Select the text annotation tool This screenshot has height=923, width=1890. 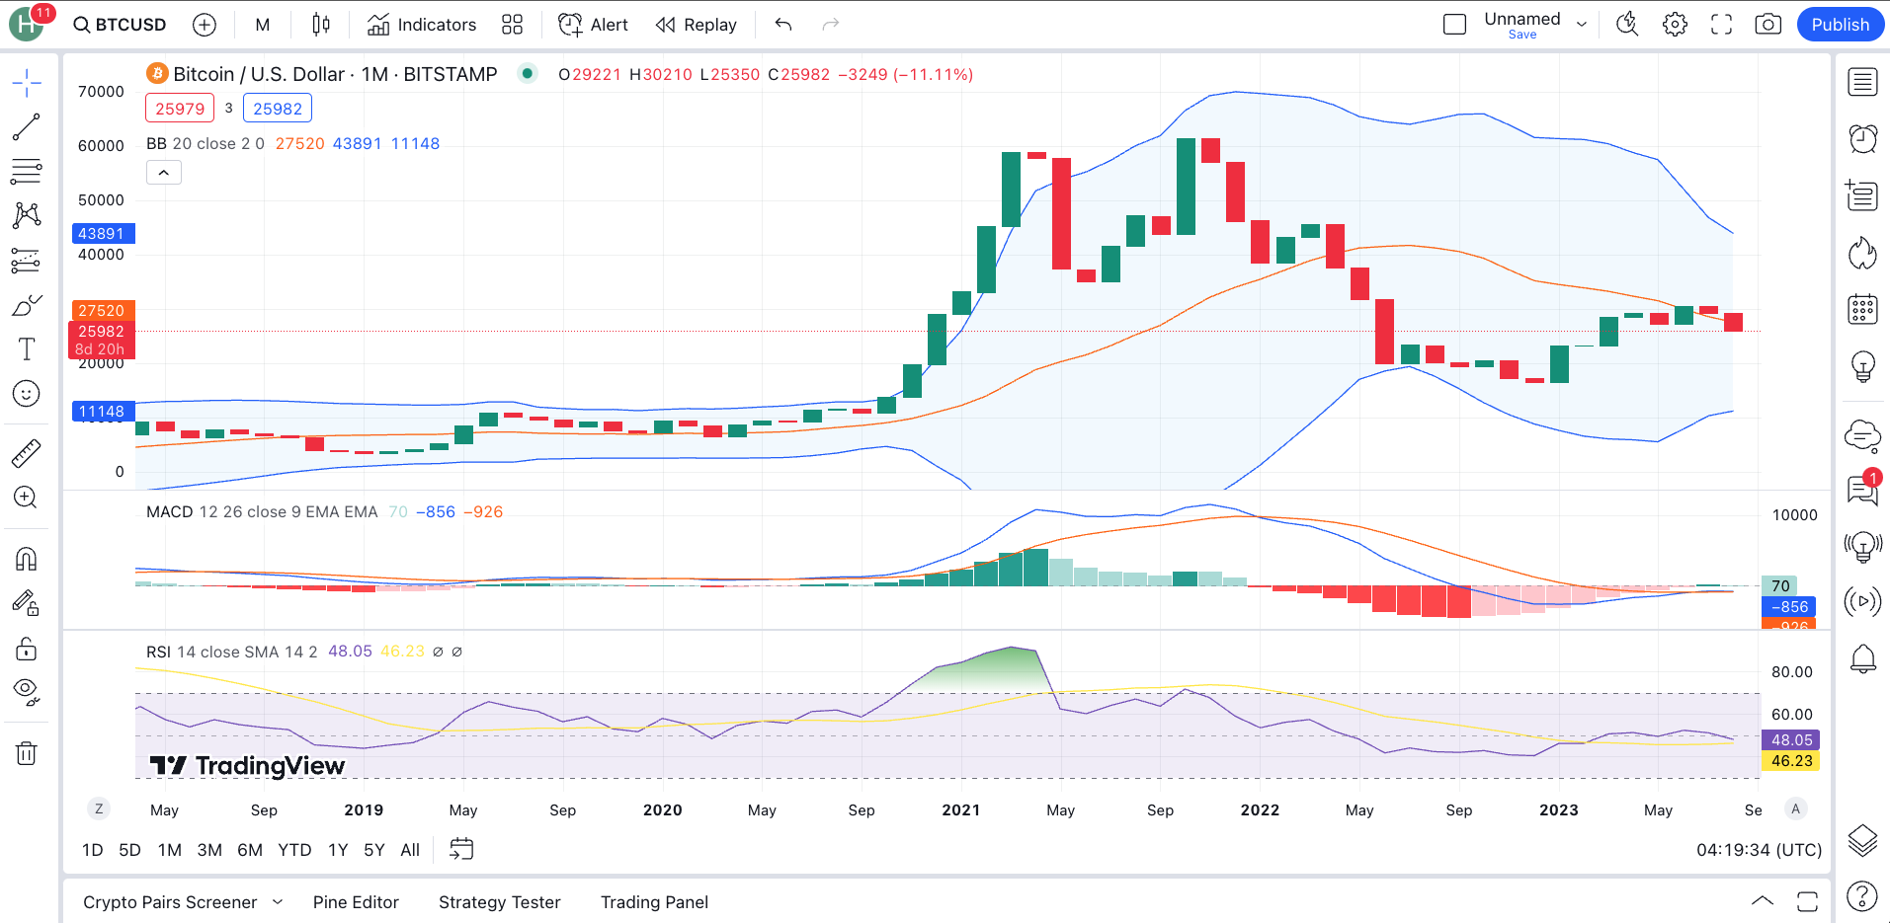[x=27, y=348]
